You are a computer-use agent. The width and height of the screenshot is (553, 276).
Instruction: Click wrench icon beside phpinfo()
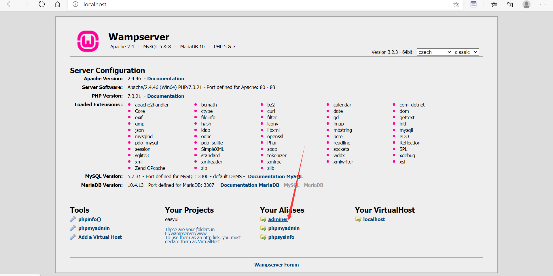(73, 219)
